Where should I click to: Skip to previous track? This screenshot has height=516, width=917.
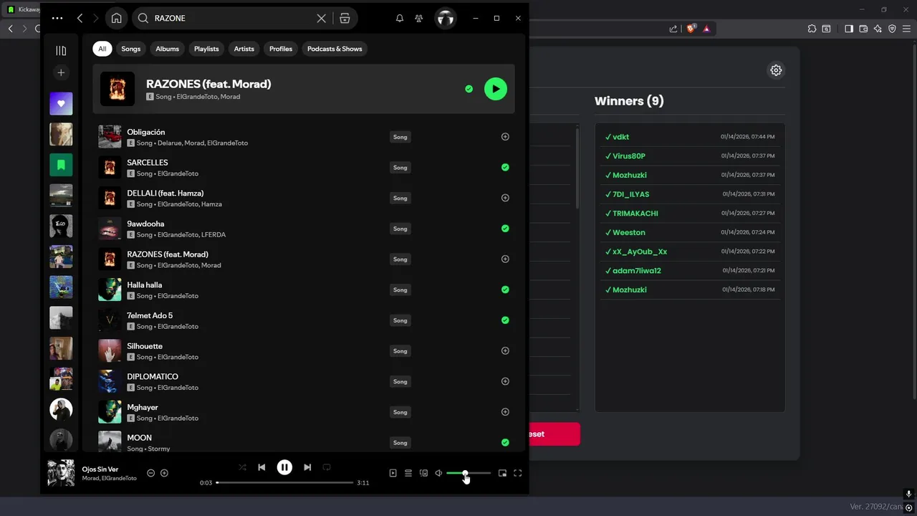pos(261,467)
